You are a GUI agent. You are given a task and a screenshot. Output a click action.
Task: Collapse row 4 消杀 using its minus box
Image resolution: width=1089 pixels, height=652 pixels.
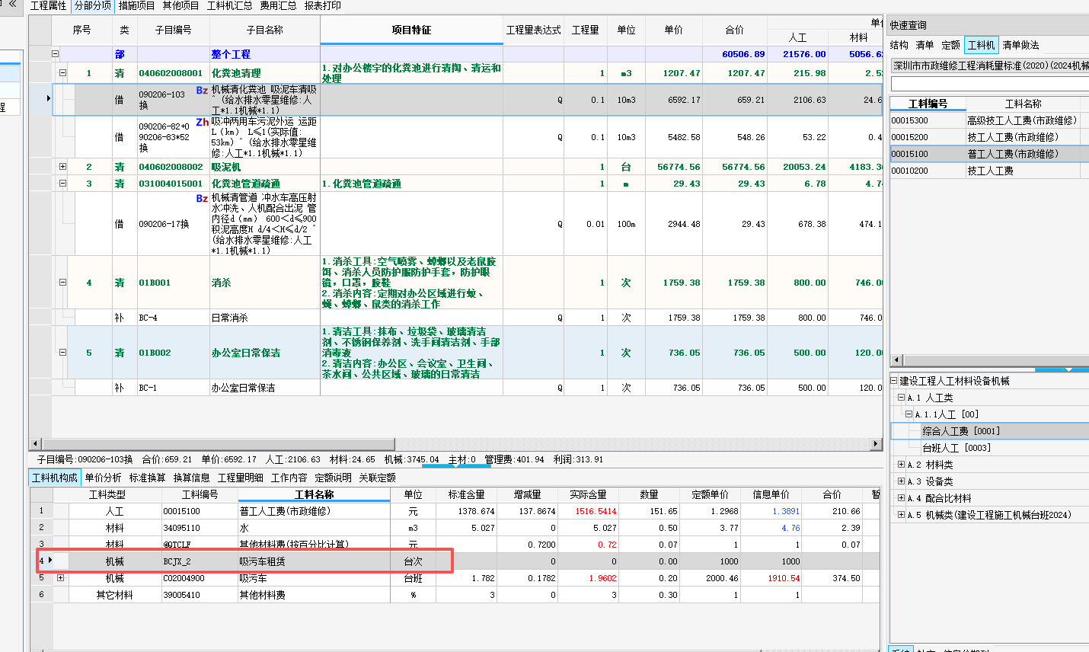62,282
